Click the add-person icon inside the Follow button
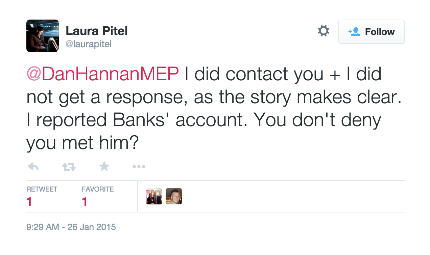The image size is (430, 255). [354, 32]
